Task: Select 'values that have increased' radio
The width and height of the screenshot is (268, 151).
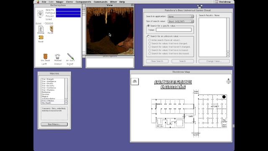Action: point(150,50)
